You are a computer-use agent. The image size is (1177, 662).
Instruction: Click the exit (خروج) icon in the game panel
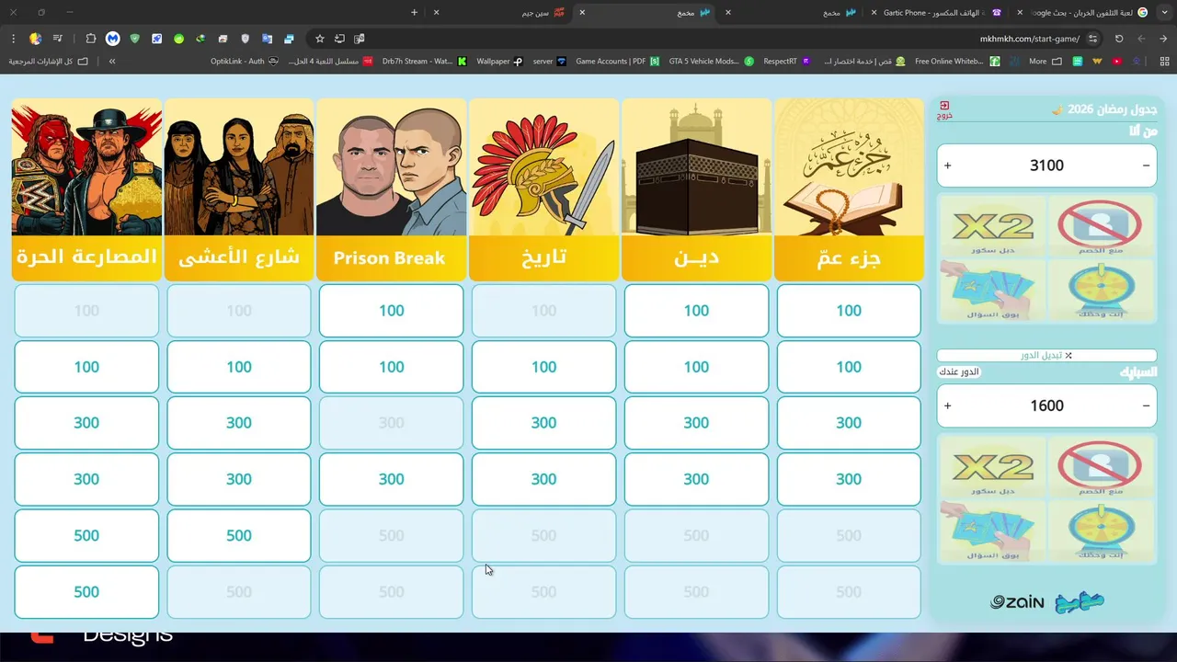click(x=944, y=109)
